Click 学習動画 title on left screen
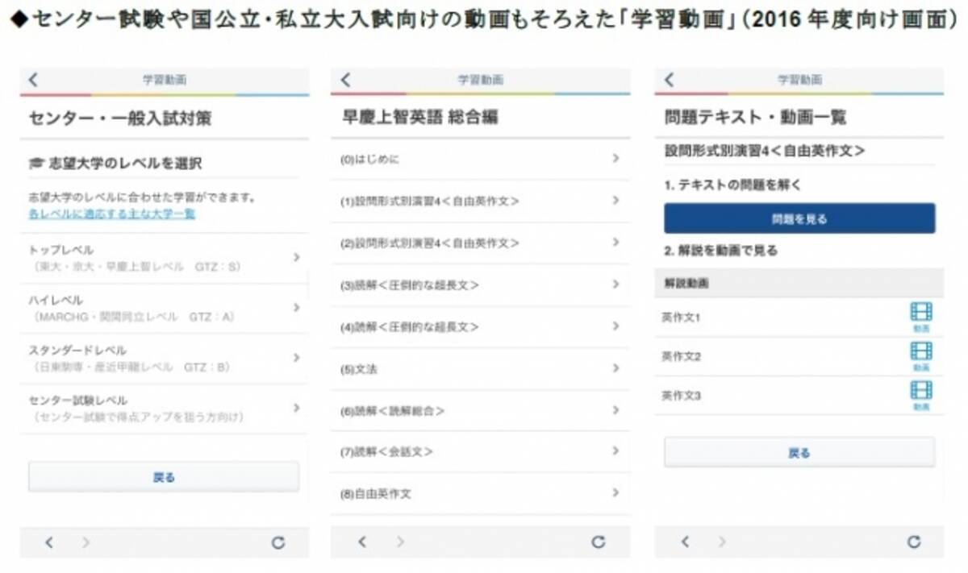968x573 pixels. (x=165, y=80)
